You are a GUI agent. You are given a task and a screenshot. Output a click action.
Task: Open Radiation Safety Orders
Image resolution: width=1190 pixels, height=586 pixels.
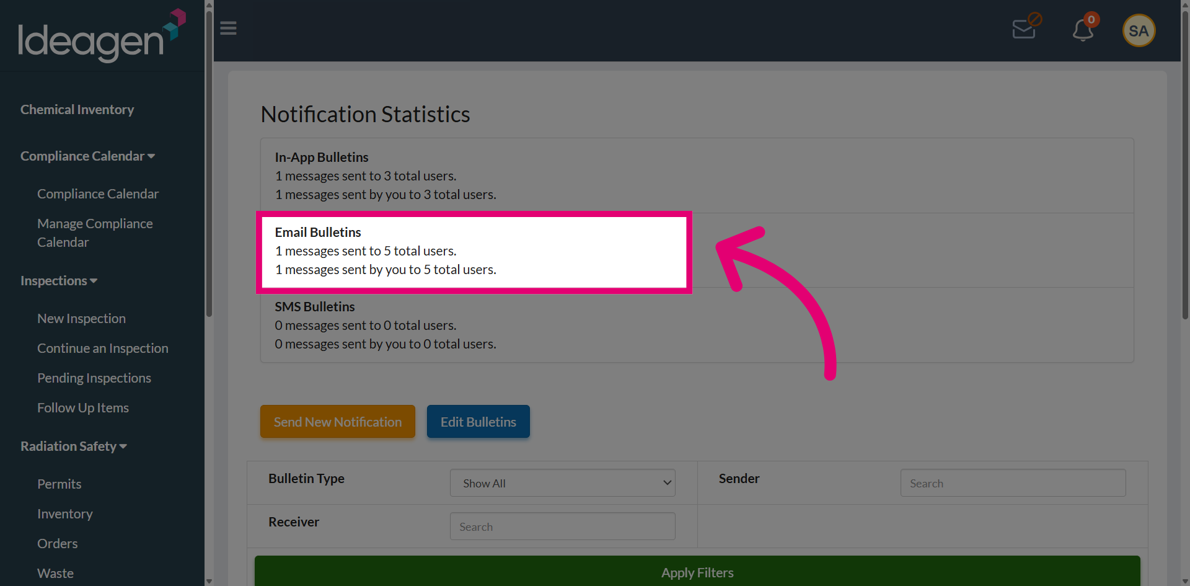click(x=58, y=544)
